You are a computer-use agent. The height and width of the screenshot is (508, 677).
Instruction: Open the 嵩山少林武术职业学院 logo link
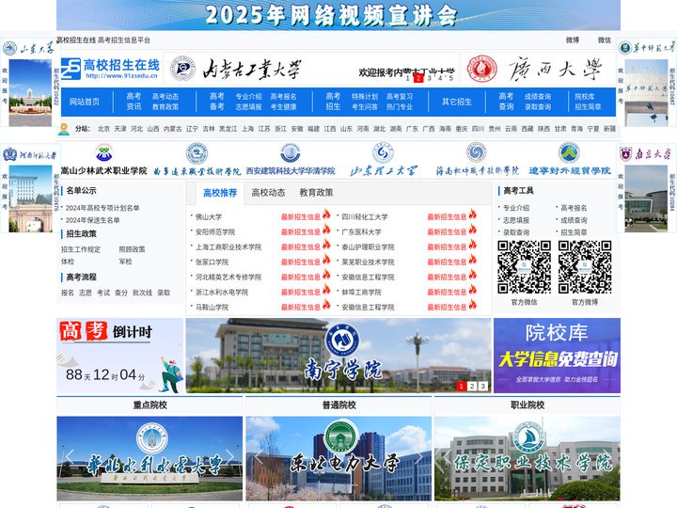click(x=103, y=160)
